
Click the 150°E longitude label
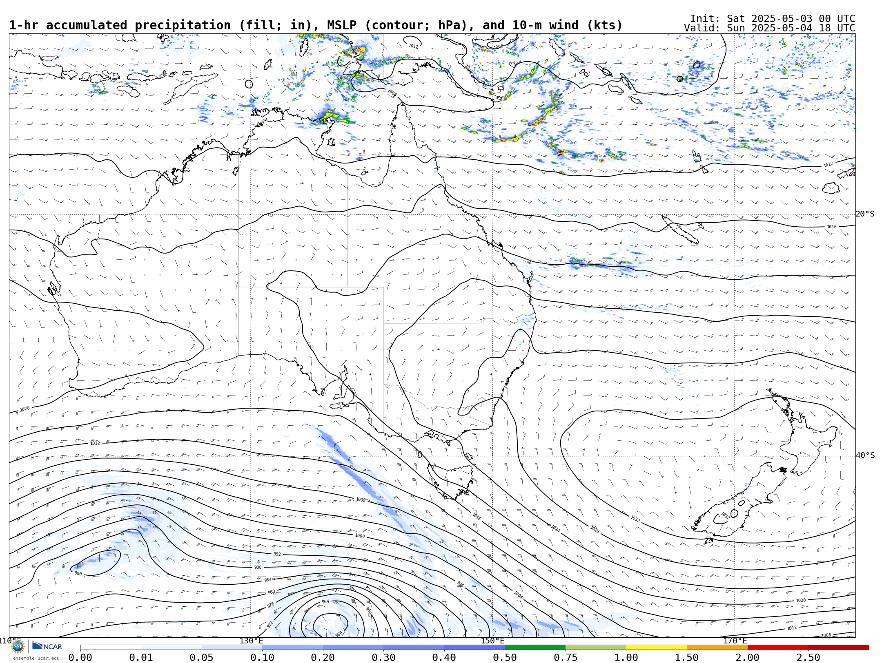(x=492, y=641)
